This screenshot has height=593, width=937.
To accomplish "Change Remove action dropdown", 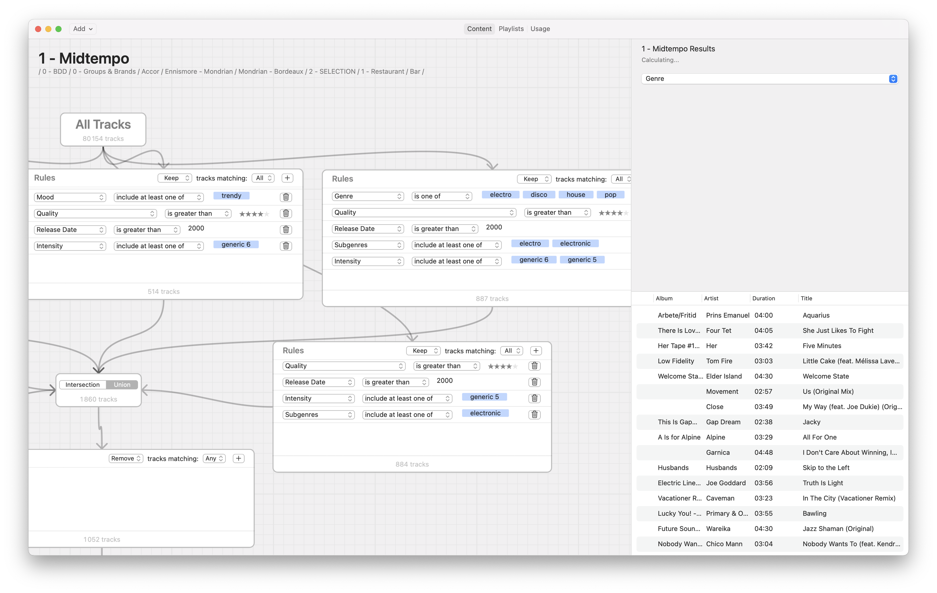I will tap(126, 458).
